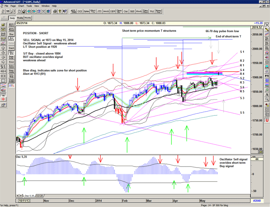The height and width of the screenshot is (207, 270).
Task: Click the RSI indicator button
Action: click(132, 12)
